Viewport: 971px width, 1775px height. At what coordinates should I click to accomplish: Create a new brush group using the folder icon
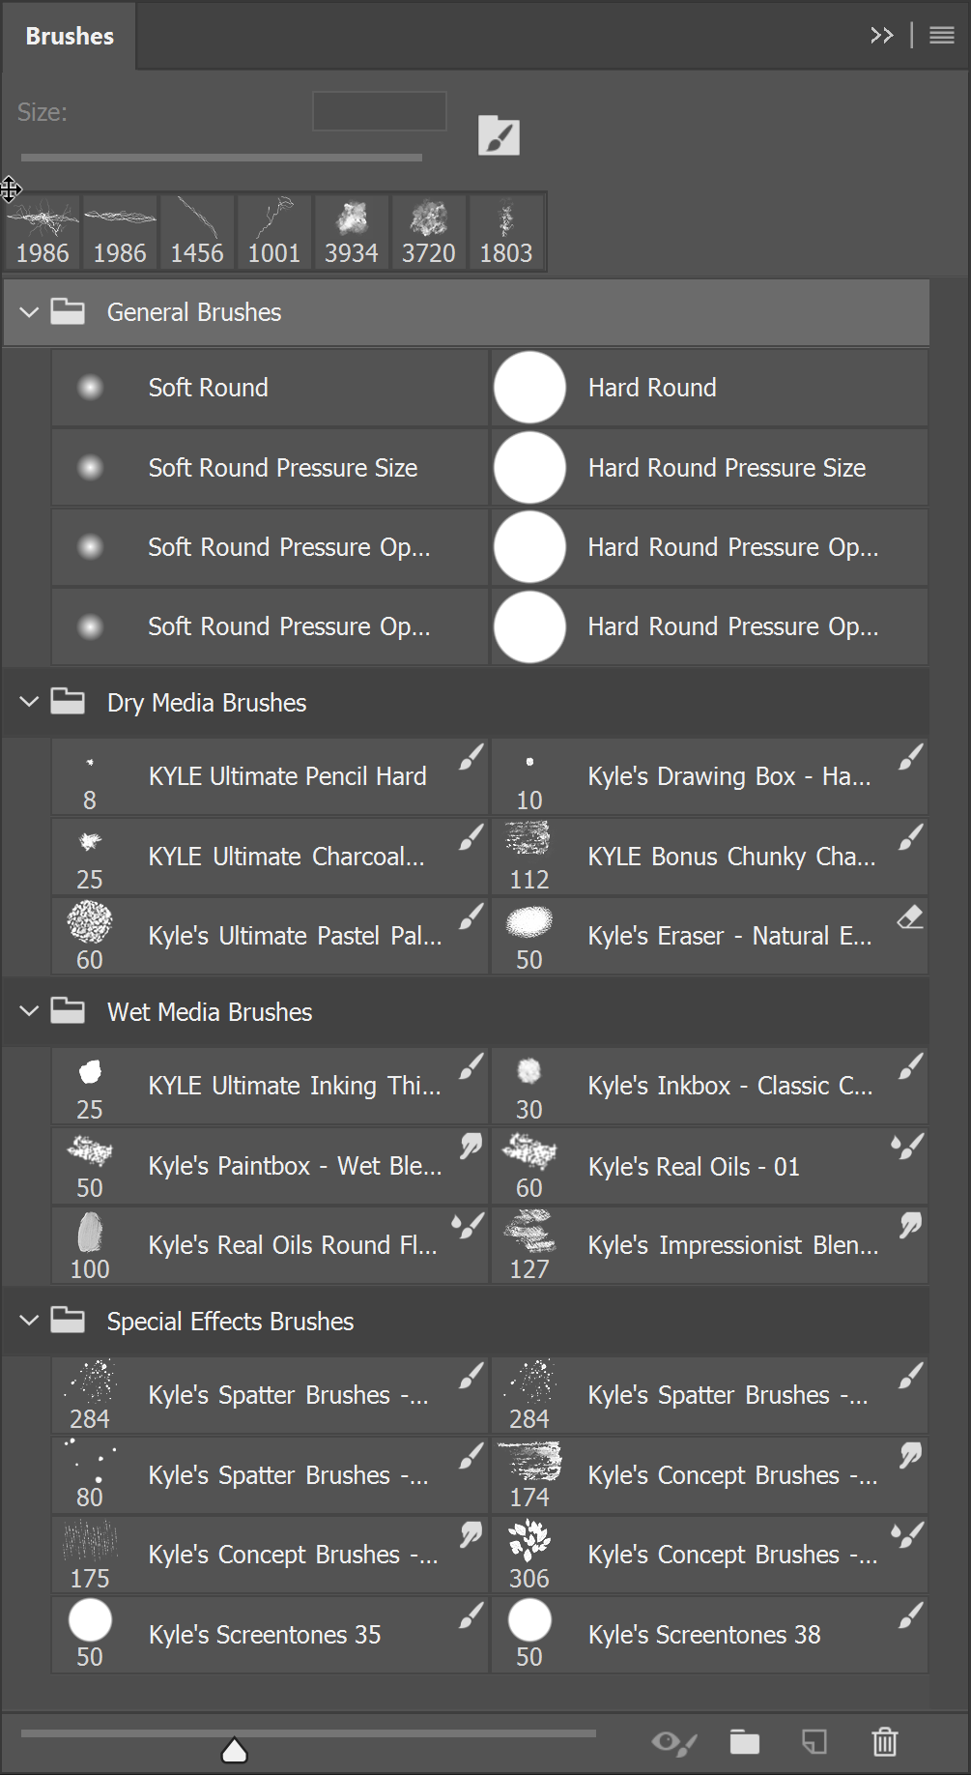coord(744,1743)
